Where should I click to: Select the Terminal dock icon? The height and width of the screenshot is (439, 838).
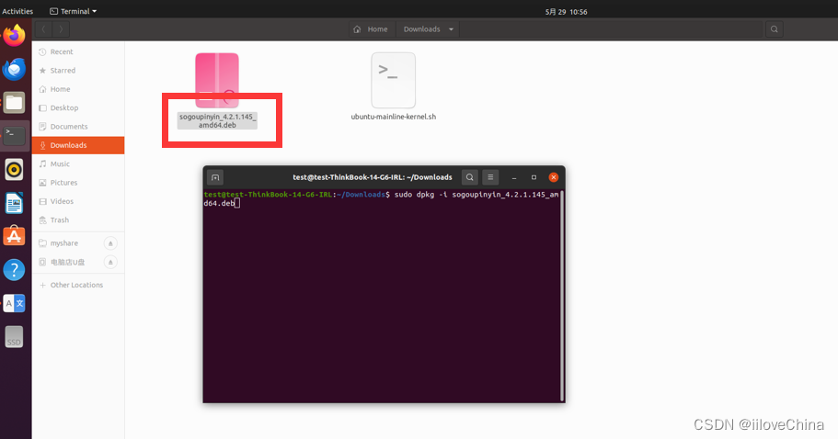pyautogui.click(x=15, y=136)
